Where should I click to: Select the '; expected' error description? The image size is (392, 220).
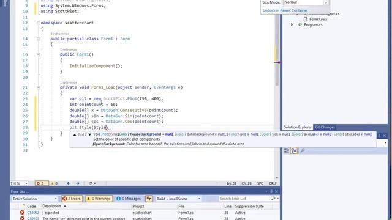[51, 213]
